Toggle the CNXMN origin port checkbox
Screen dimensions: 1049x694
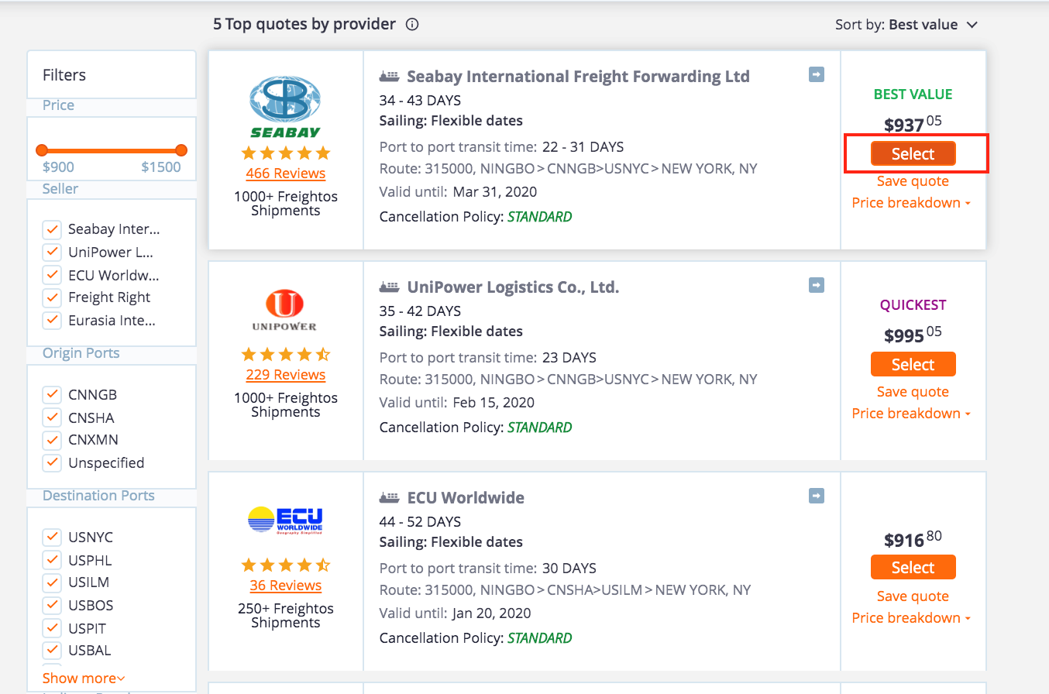(52, 440)
